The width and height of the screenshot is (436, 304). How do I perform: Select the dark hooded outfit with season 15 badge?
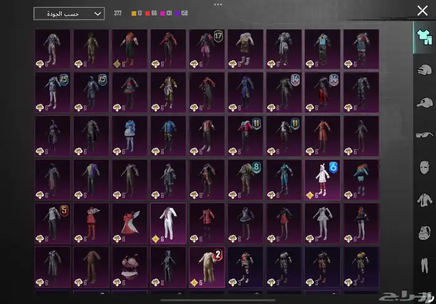91,93
